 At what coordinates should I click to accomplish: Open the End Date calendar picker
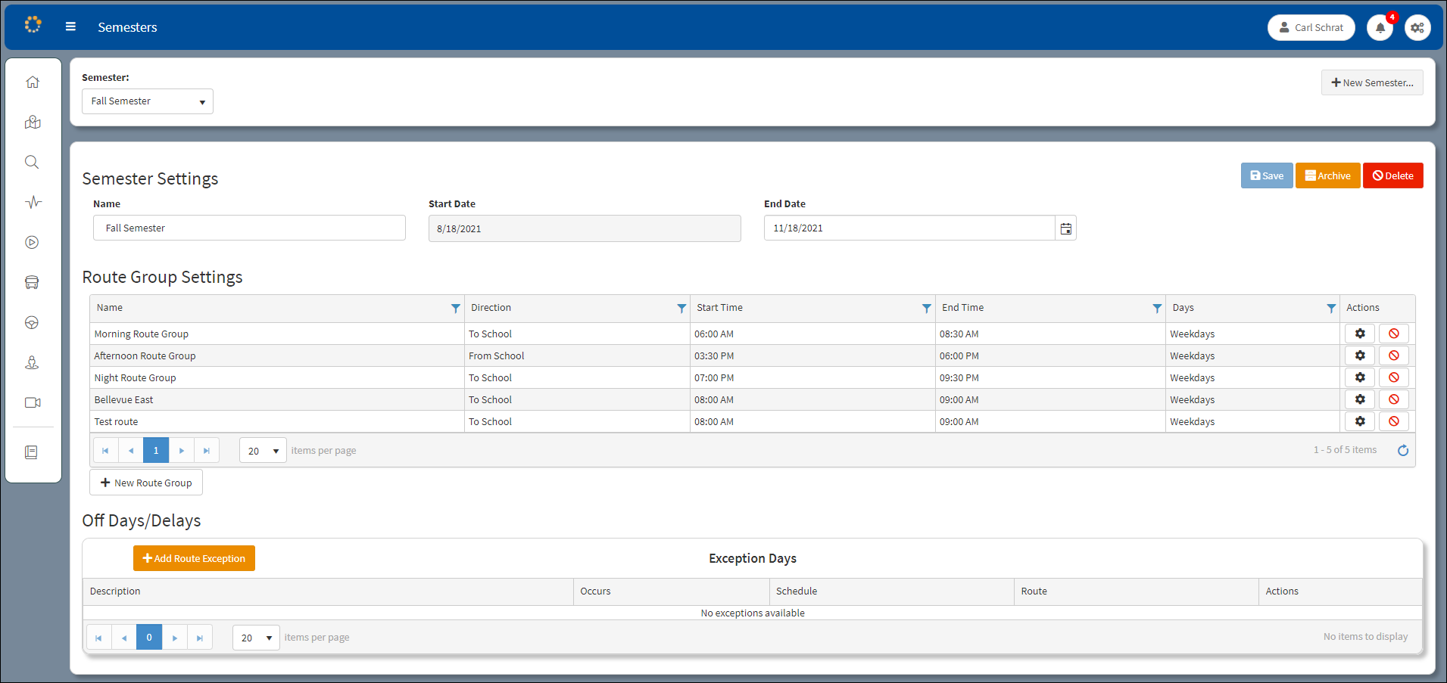1065,228
